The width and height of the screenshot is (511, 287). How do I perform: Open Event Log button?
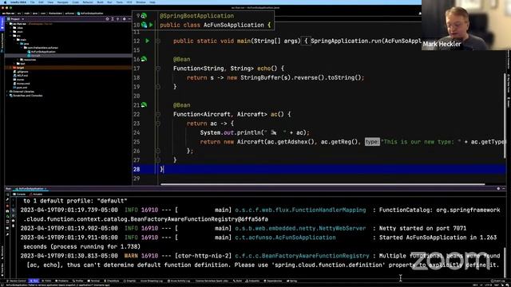[x=497, y=281]
